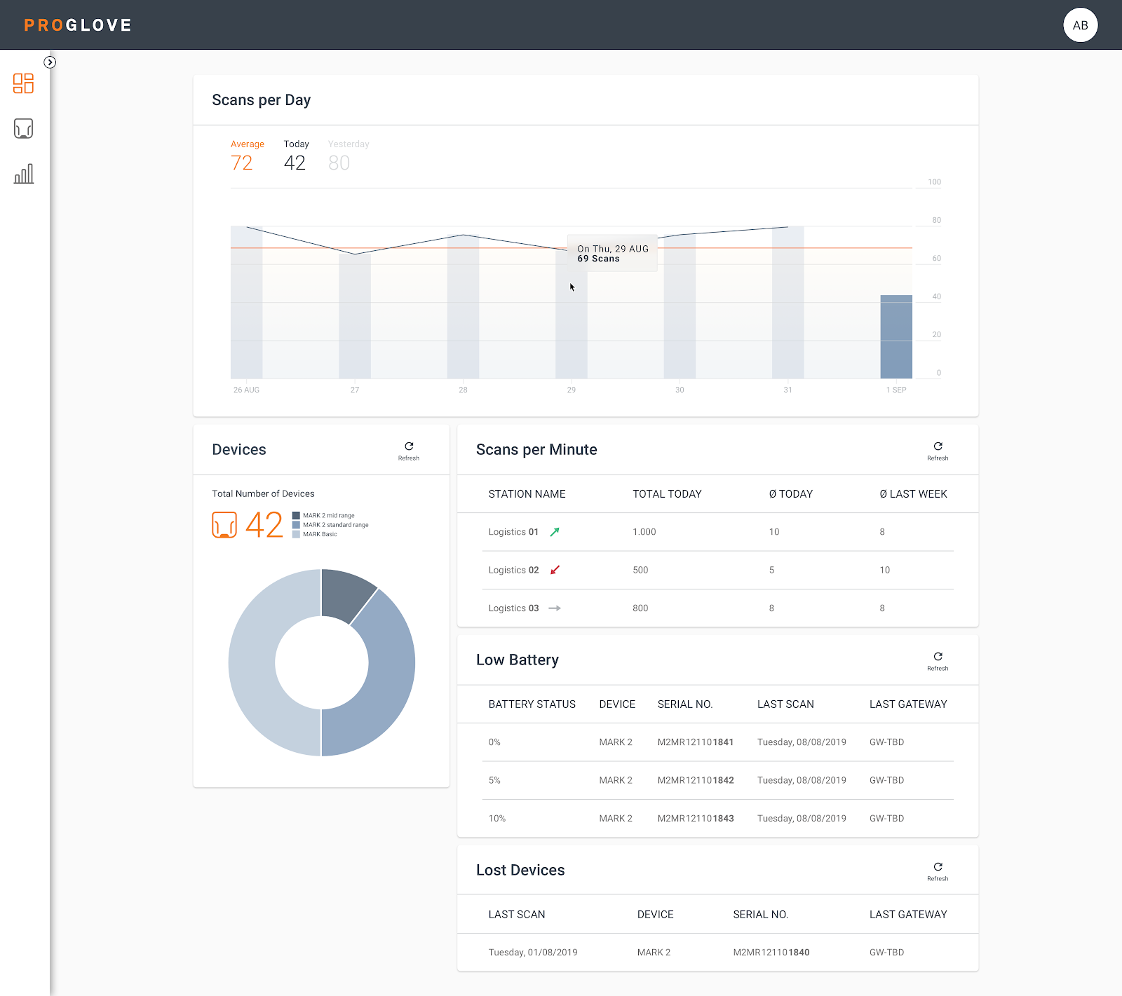Open the devices page from sidebar
Screen dimensions: 1122x996
pyautogui.click(x=23, y=129)
